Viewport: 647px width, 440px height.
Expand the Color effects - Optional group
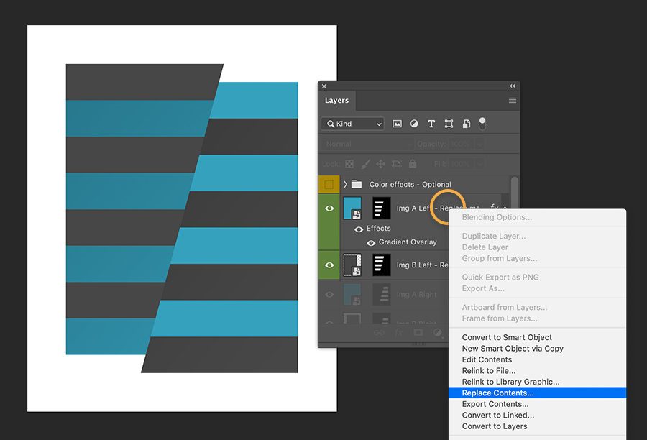tap(345, 185)
